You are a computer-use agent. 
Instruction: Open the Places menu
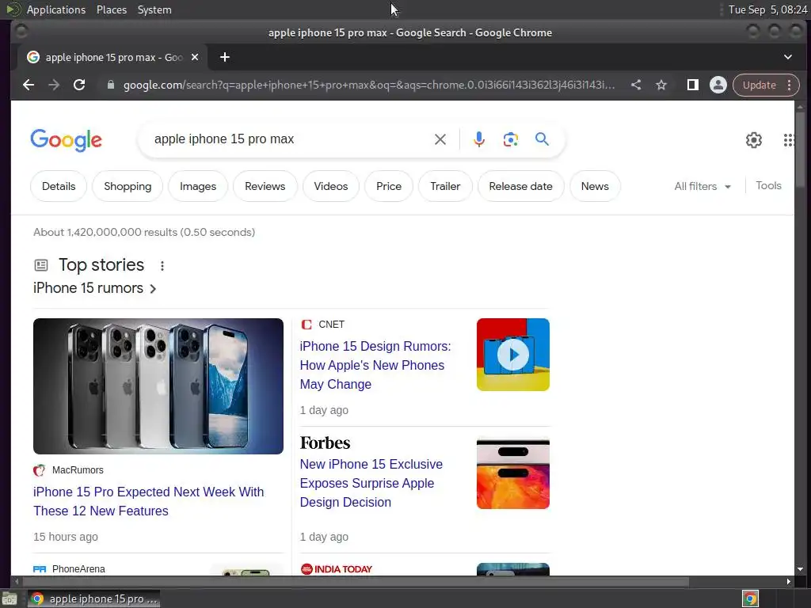click(111, 9)
